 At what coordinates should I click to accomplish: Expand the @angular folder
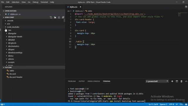pyautogui.click(x=12, y=33)
